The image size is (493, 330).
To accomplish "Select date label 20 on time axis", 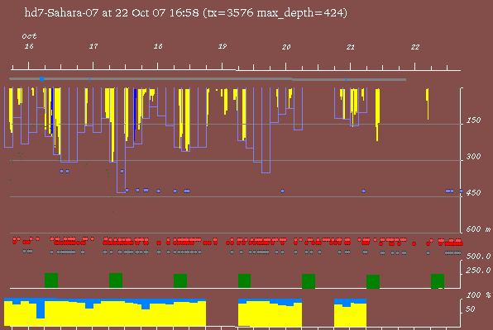I will tap(286, 47).
